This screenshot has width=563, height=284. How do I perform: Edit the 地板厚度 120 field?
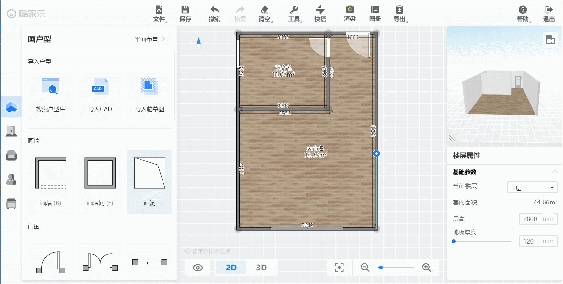538,241
